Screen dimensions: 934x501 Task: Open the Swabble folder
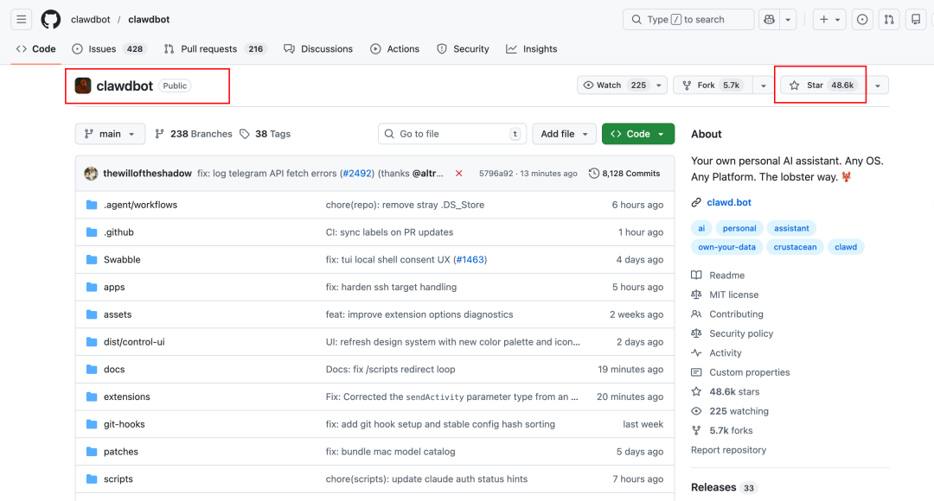pos(122,259)
